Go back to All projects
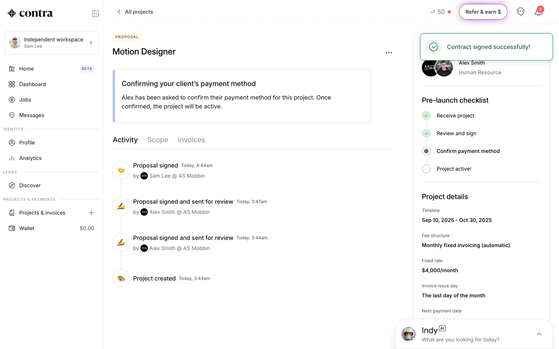The height and width of the screenshot is (349, 559). coord(135,12)
